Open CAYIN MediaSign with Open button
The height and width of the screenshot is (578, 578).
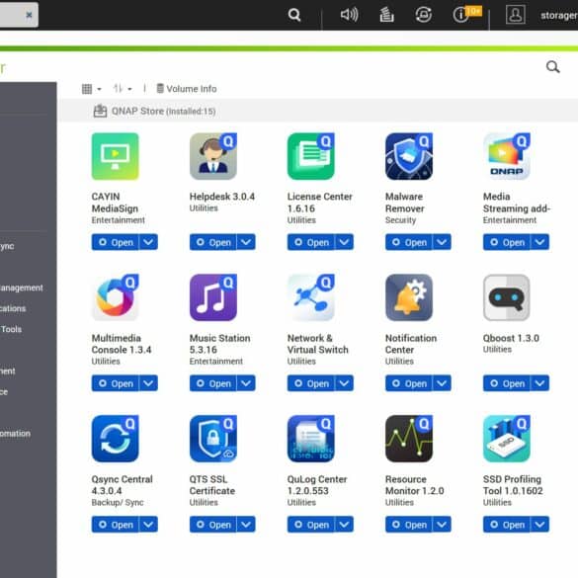click(116, 242)
